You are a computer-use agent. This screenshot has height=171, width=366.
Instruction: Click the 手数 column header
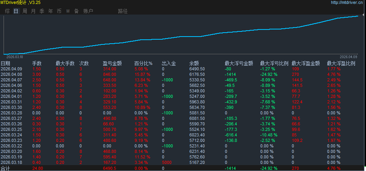pyautogui.click(x=37, y=63)
